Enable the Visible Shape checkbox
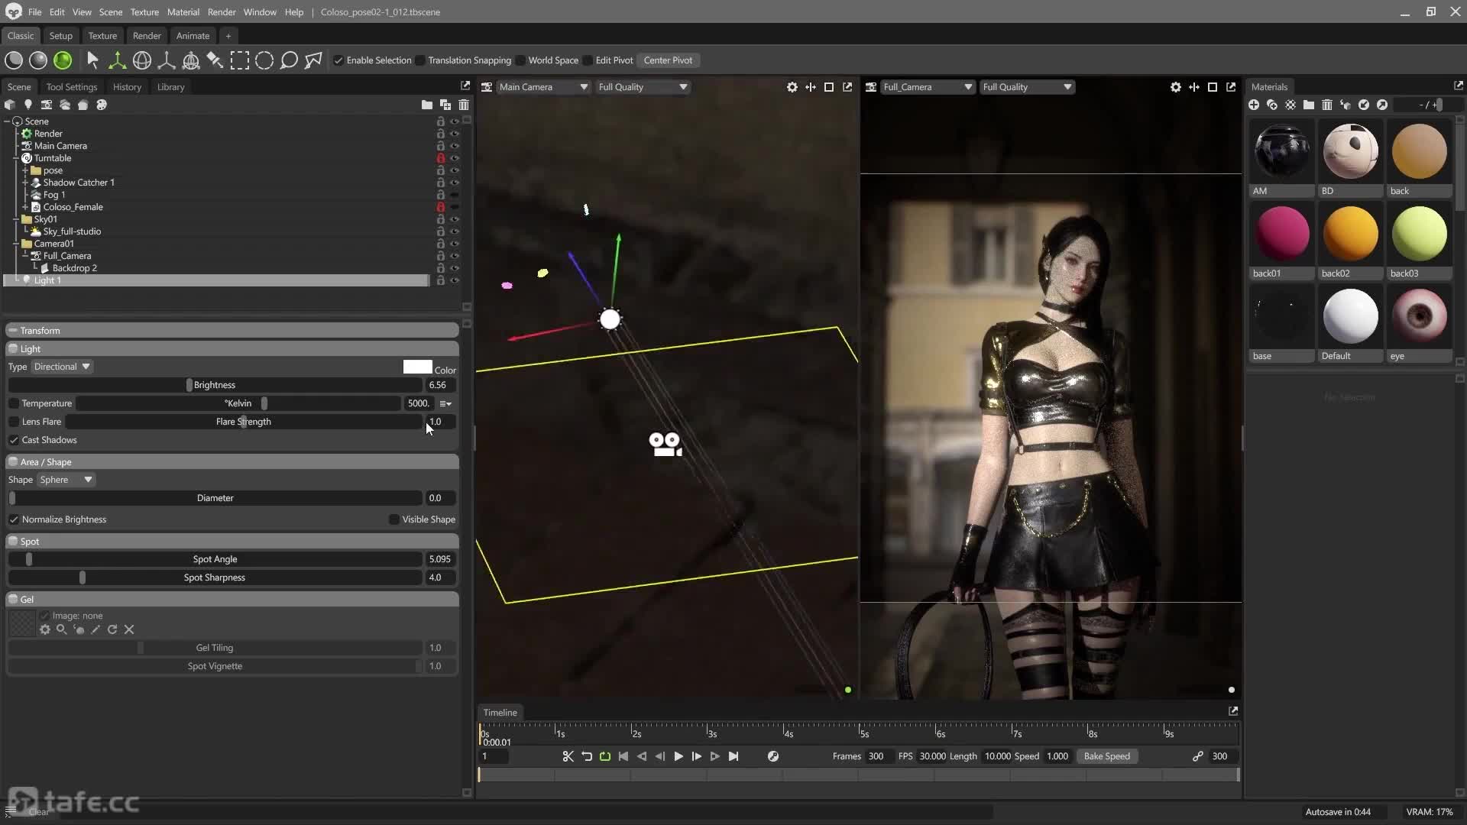This screenshot has height=825, width=1467. point(394,519)
